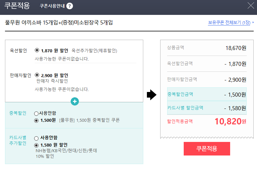257x176 pixels.
Task: Click the 쿠폰적용 dialog title
Action: 17,6
